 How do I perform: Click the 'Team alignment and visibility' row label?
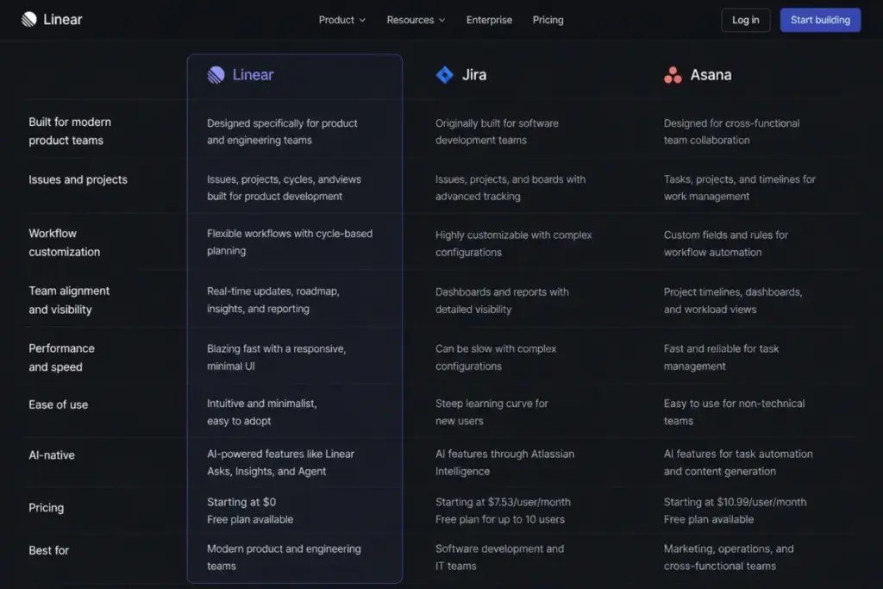(69, 300)
